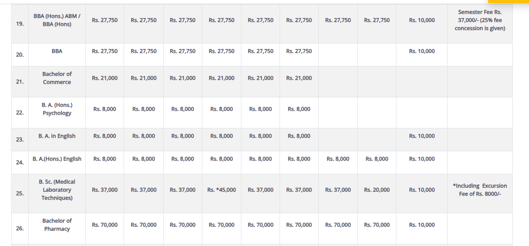Select the Rs. 10,000 fee in BBA row 20
The width and height of the screenshot is (529, 246).
422,51
